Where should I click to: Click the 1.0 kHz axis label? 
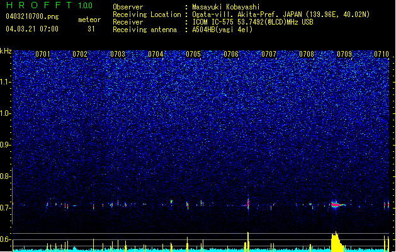6,113
